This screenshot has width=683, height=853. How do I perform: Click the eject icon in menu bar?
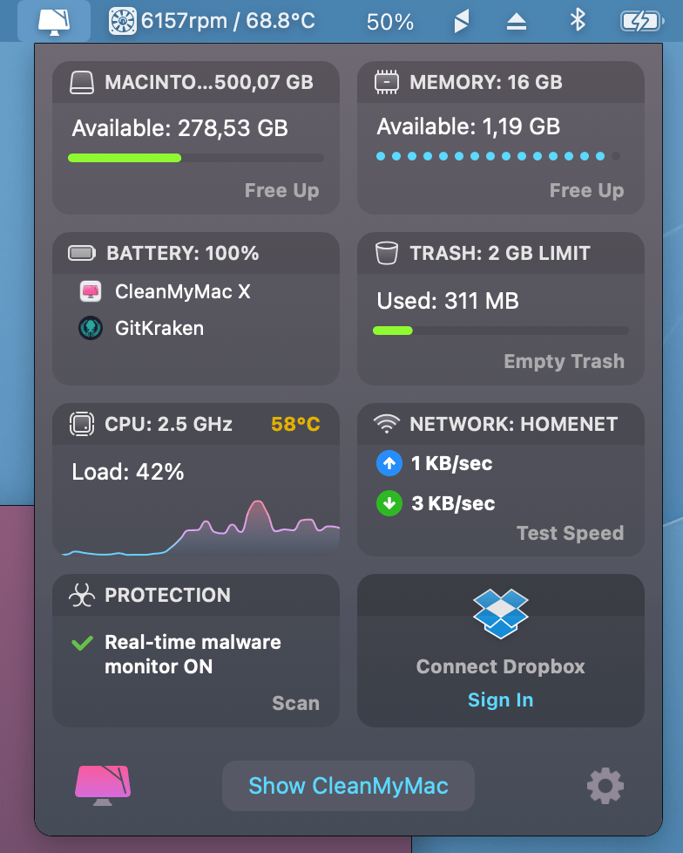coord(517,22)
